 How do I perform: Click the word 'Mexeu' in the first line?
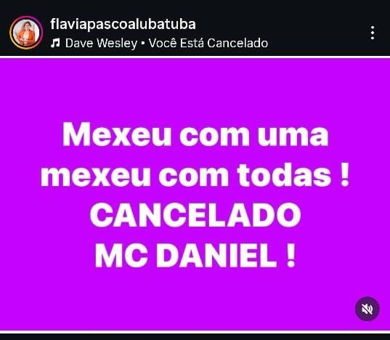click(117, 135)
